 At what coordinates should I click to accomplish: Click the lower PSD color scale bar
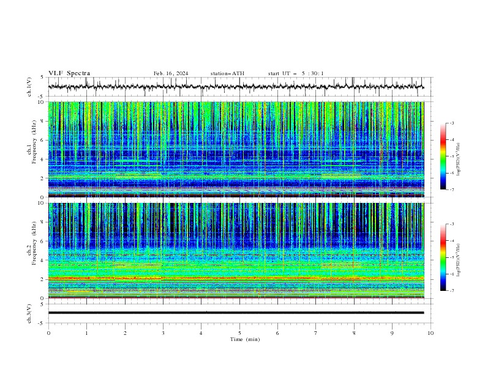tap(443, 257)
